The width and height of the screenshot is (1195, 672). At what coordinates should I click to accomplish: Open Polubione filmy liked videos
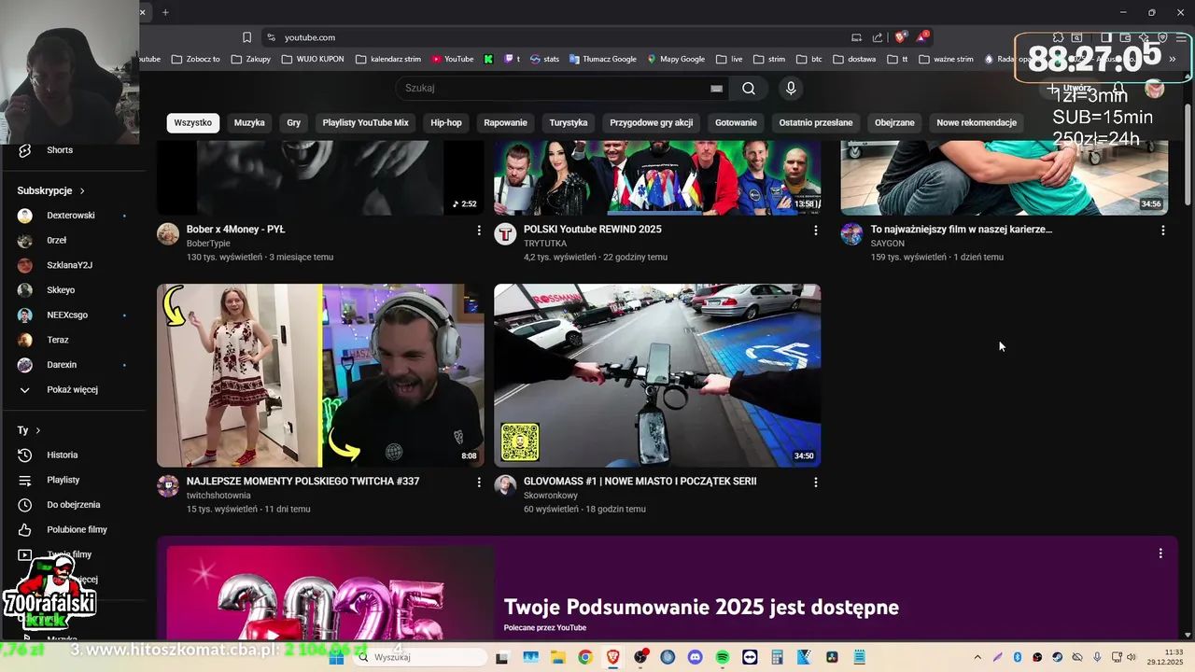(x=75, y=529)
